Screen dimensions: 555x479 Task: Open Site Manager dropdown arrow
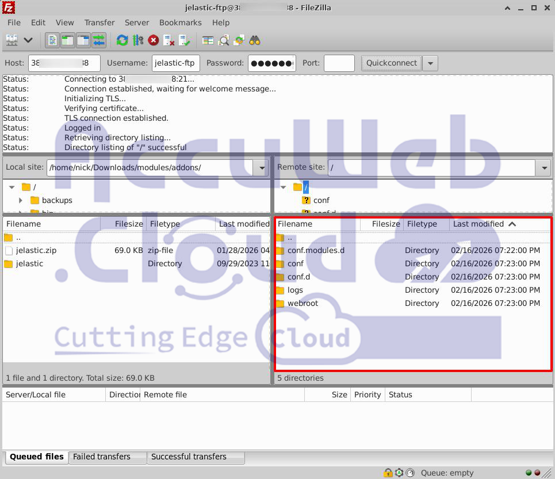28,40
